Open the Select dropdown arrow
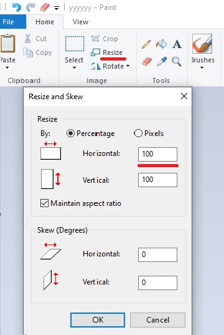This screenshot has height=335, width=224. coord(74,68)
